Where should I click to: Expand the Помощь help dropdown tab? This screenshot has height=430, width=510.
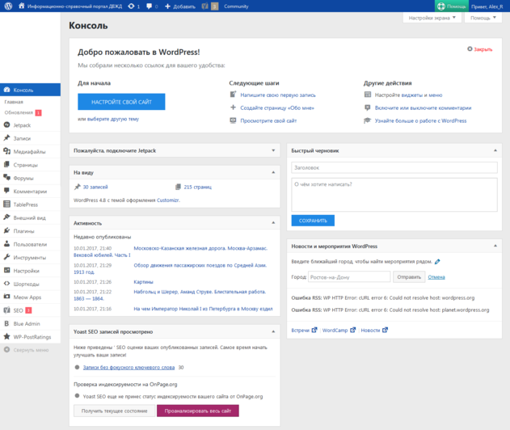click(483, 18)
